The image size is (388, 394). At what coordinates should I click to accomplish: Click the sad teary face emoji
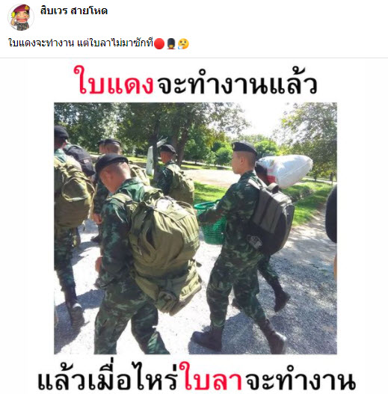pos(183,43)
